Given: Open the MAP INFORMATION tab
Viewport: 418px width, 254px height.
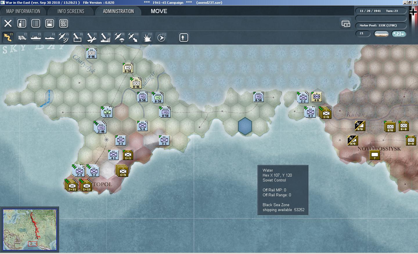Looking at the screenshot, I should [23, 11].
